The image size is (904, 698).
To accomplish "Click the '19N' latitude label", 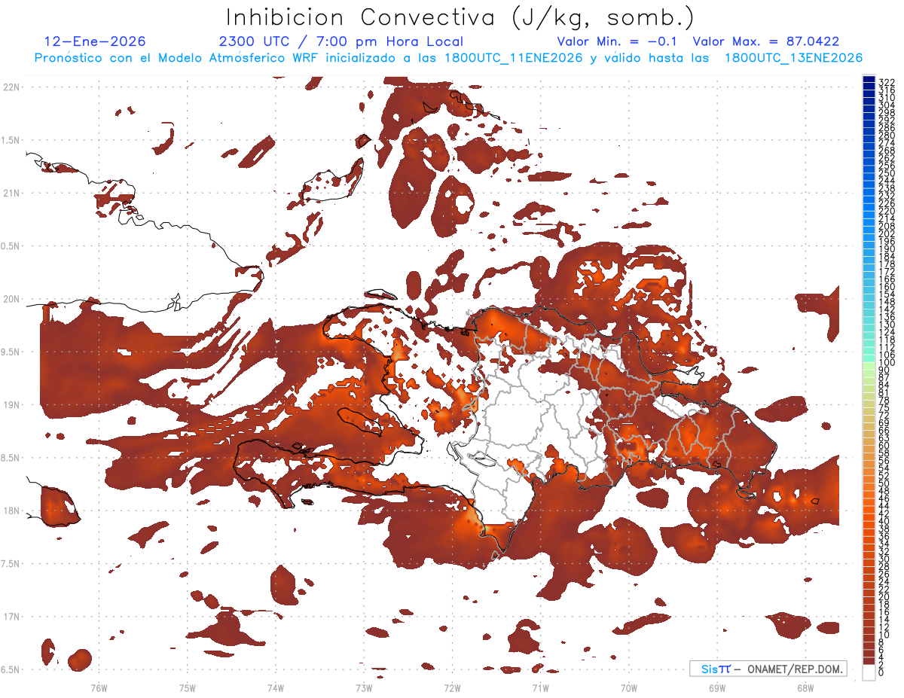I will pos(11,405).
